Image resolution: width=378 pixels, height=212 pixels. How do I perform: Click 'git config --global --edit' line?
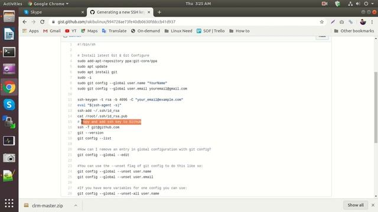pos(103,155)
